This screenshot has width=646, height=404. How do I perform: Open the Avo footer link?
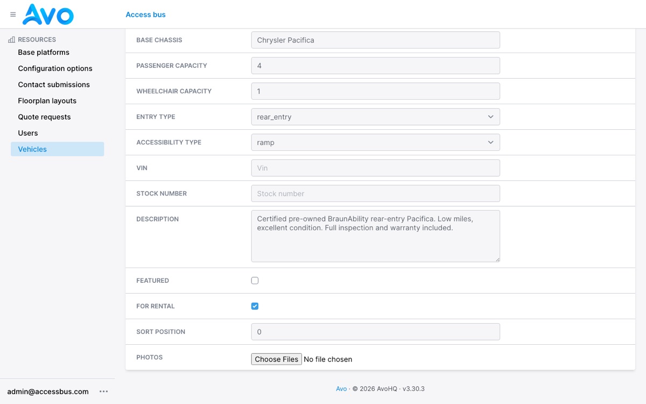341,388
